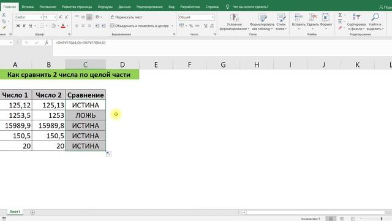This screenshot has height=221, width=392.
Task: Expand Условное форматирование menu
Action: [x=234, y=22]
